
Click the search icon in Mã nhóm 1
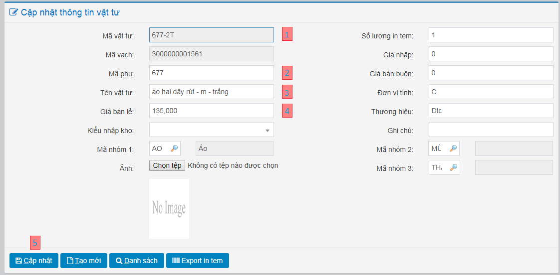click(x=174, y=148)
